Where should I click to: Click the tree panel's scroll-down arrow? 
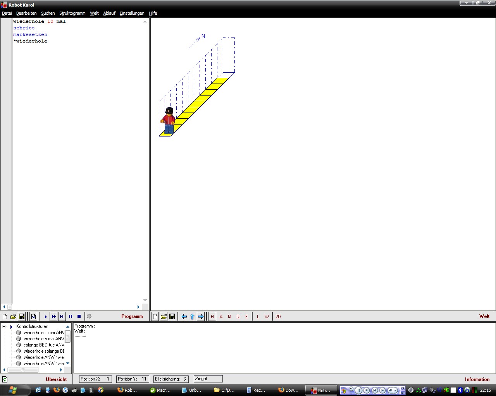pyautogui.click(x=68, y=364)
